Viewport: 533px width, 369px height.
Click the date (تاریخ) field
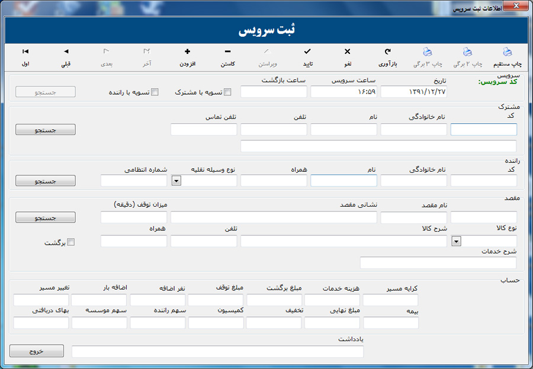(x=414, y=92)
